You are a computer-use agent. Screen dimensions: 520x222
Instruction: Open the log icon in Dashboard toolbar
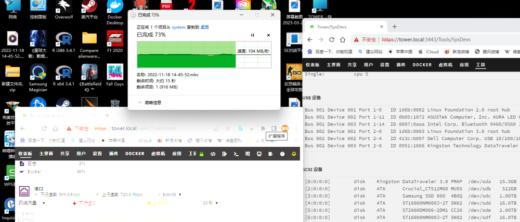pyautogui.click(x=270, y=154)
